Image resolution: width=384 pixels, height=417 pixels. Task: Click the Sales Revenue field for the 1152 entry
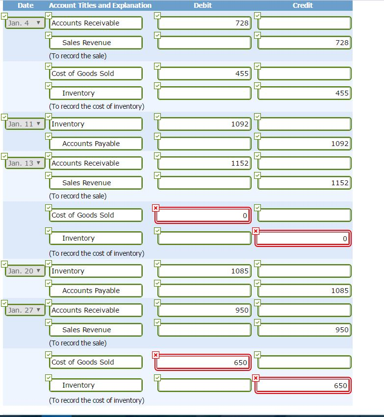(95, 182)
